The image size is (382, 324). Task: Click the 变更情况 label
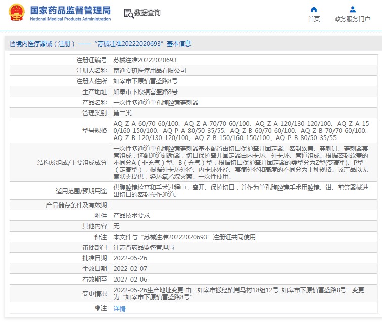(94, 294)
